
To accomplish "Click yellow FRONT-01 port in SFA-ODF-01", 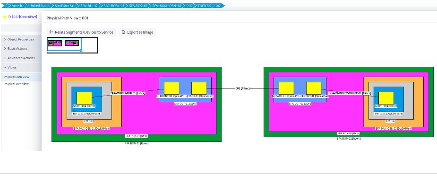I will [171, 88].
